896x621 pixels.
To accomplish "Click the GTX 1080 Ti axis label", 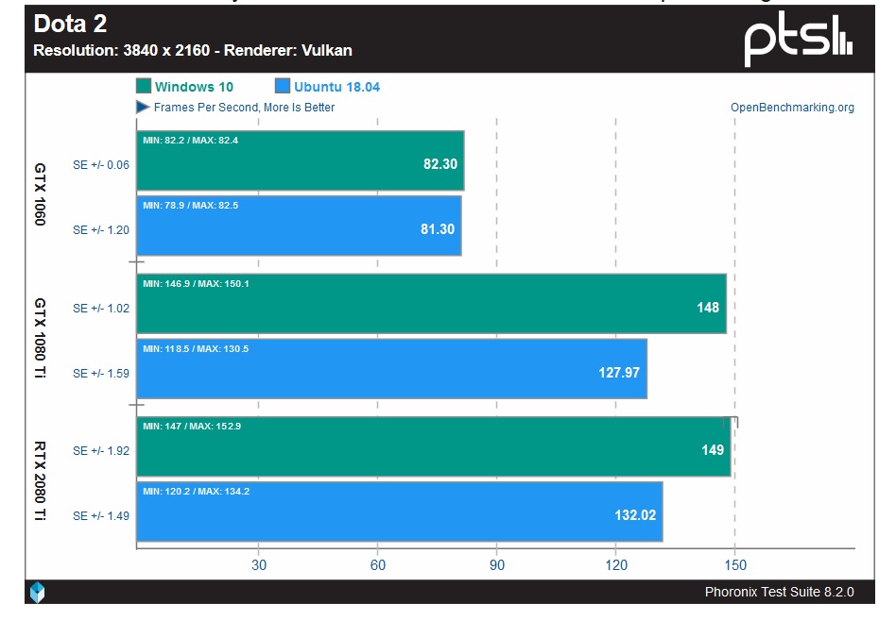I will tap(40, 338).
